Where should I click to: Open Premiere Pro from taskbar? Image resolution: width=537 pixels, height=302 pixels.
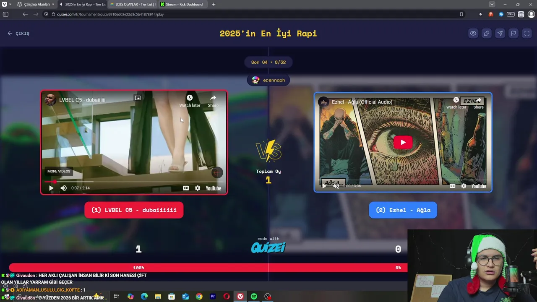pyautogui.click(x=213, y=297)
